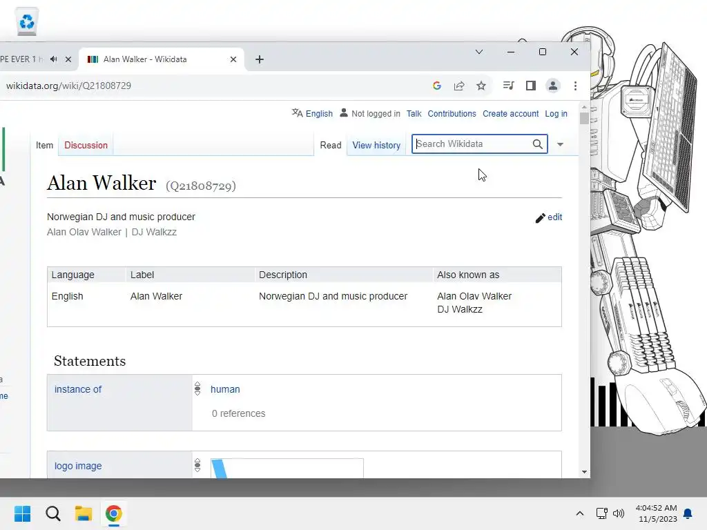Click the edit link for description
Screen dimensions: 707x530
(554, 217)
